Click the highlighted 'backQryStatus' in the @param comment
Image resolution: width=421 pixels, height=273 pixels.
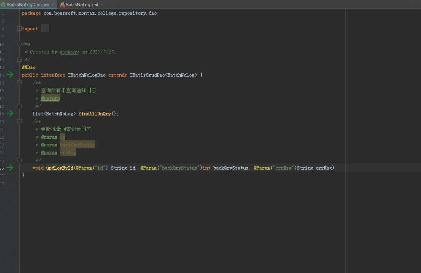coord(77,145)
